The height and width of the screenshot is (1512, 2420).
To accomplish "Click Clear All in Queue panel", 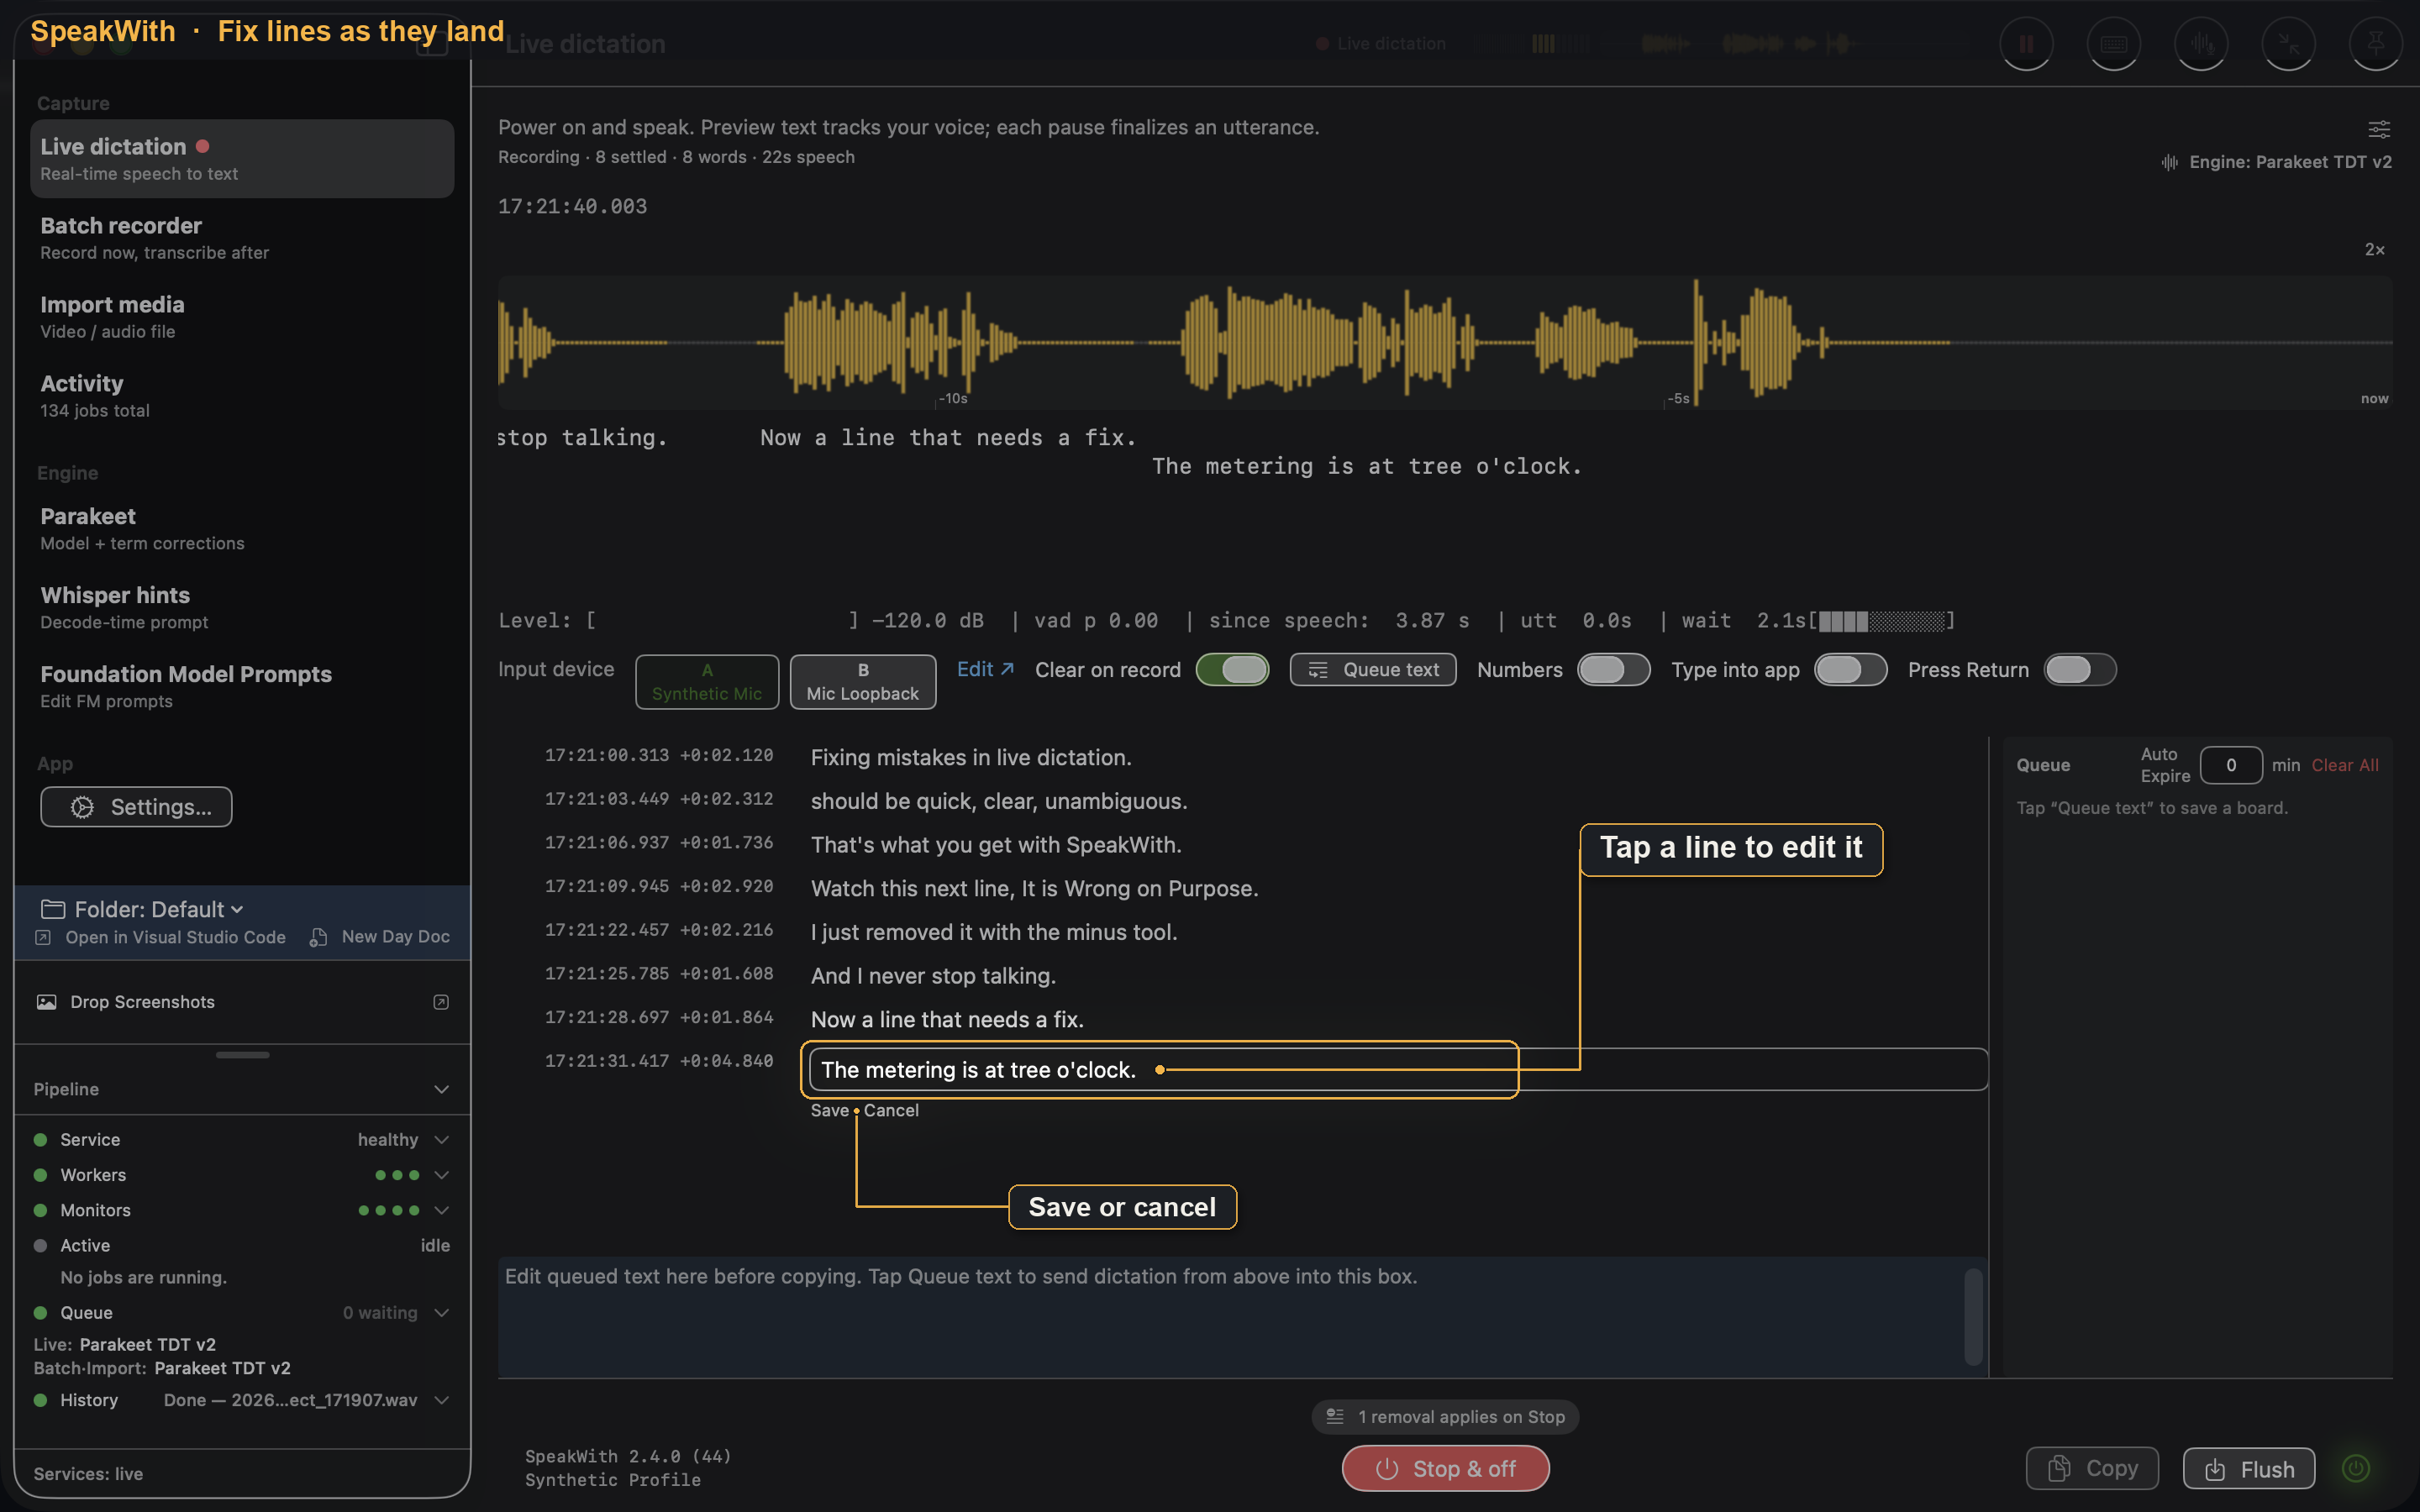I will (2345, 765).
